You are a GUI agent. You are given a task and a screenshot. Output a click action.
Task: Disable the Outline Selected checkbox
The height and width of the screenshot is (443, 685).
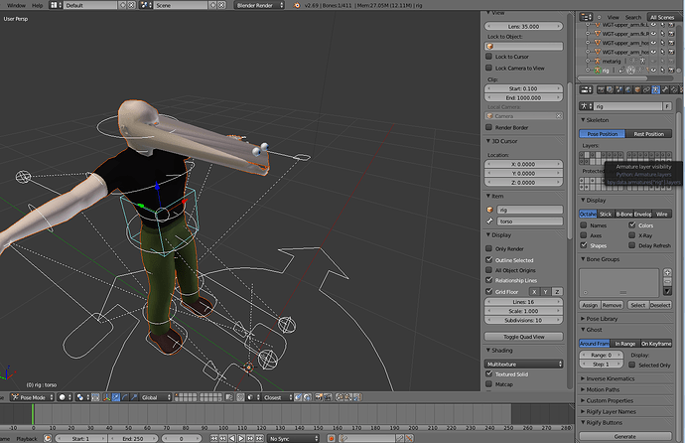pos(488,259)
